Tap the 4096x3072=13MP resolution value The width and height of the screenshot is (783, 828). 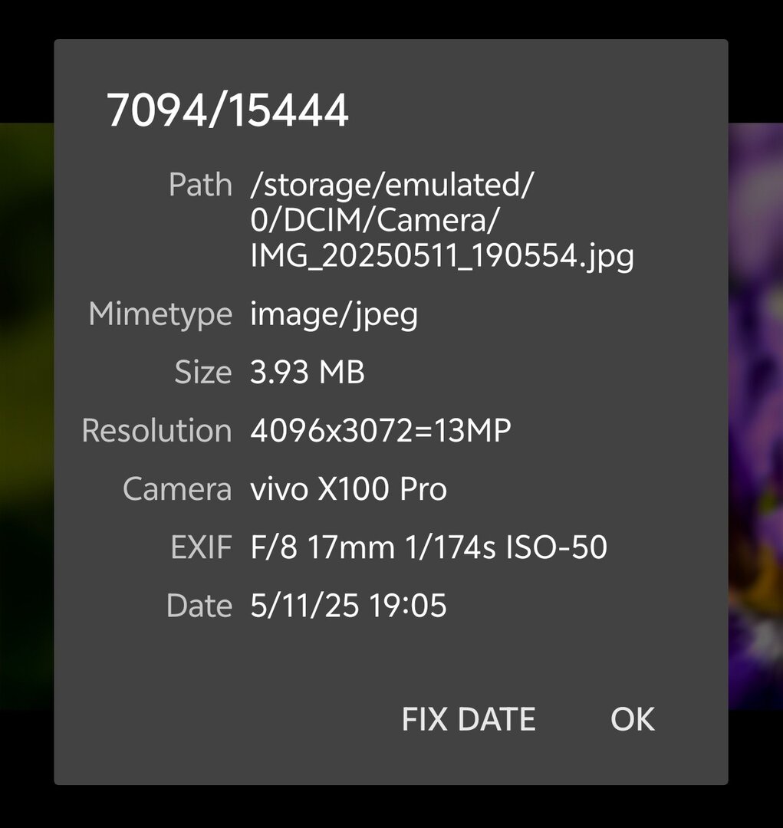tap(380, 430)
